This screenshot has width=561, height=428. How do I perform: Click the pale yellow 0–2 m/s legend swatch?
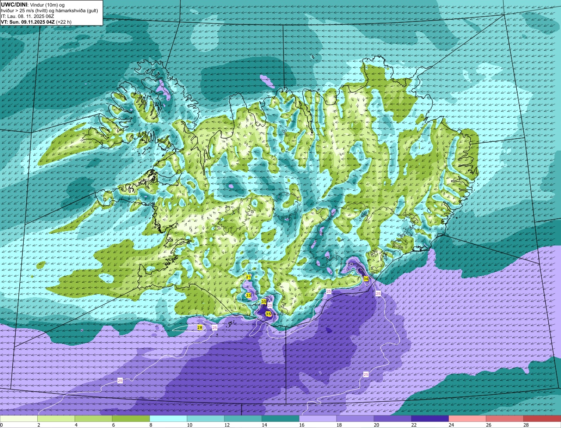19,418
